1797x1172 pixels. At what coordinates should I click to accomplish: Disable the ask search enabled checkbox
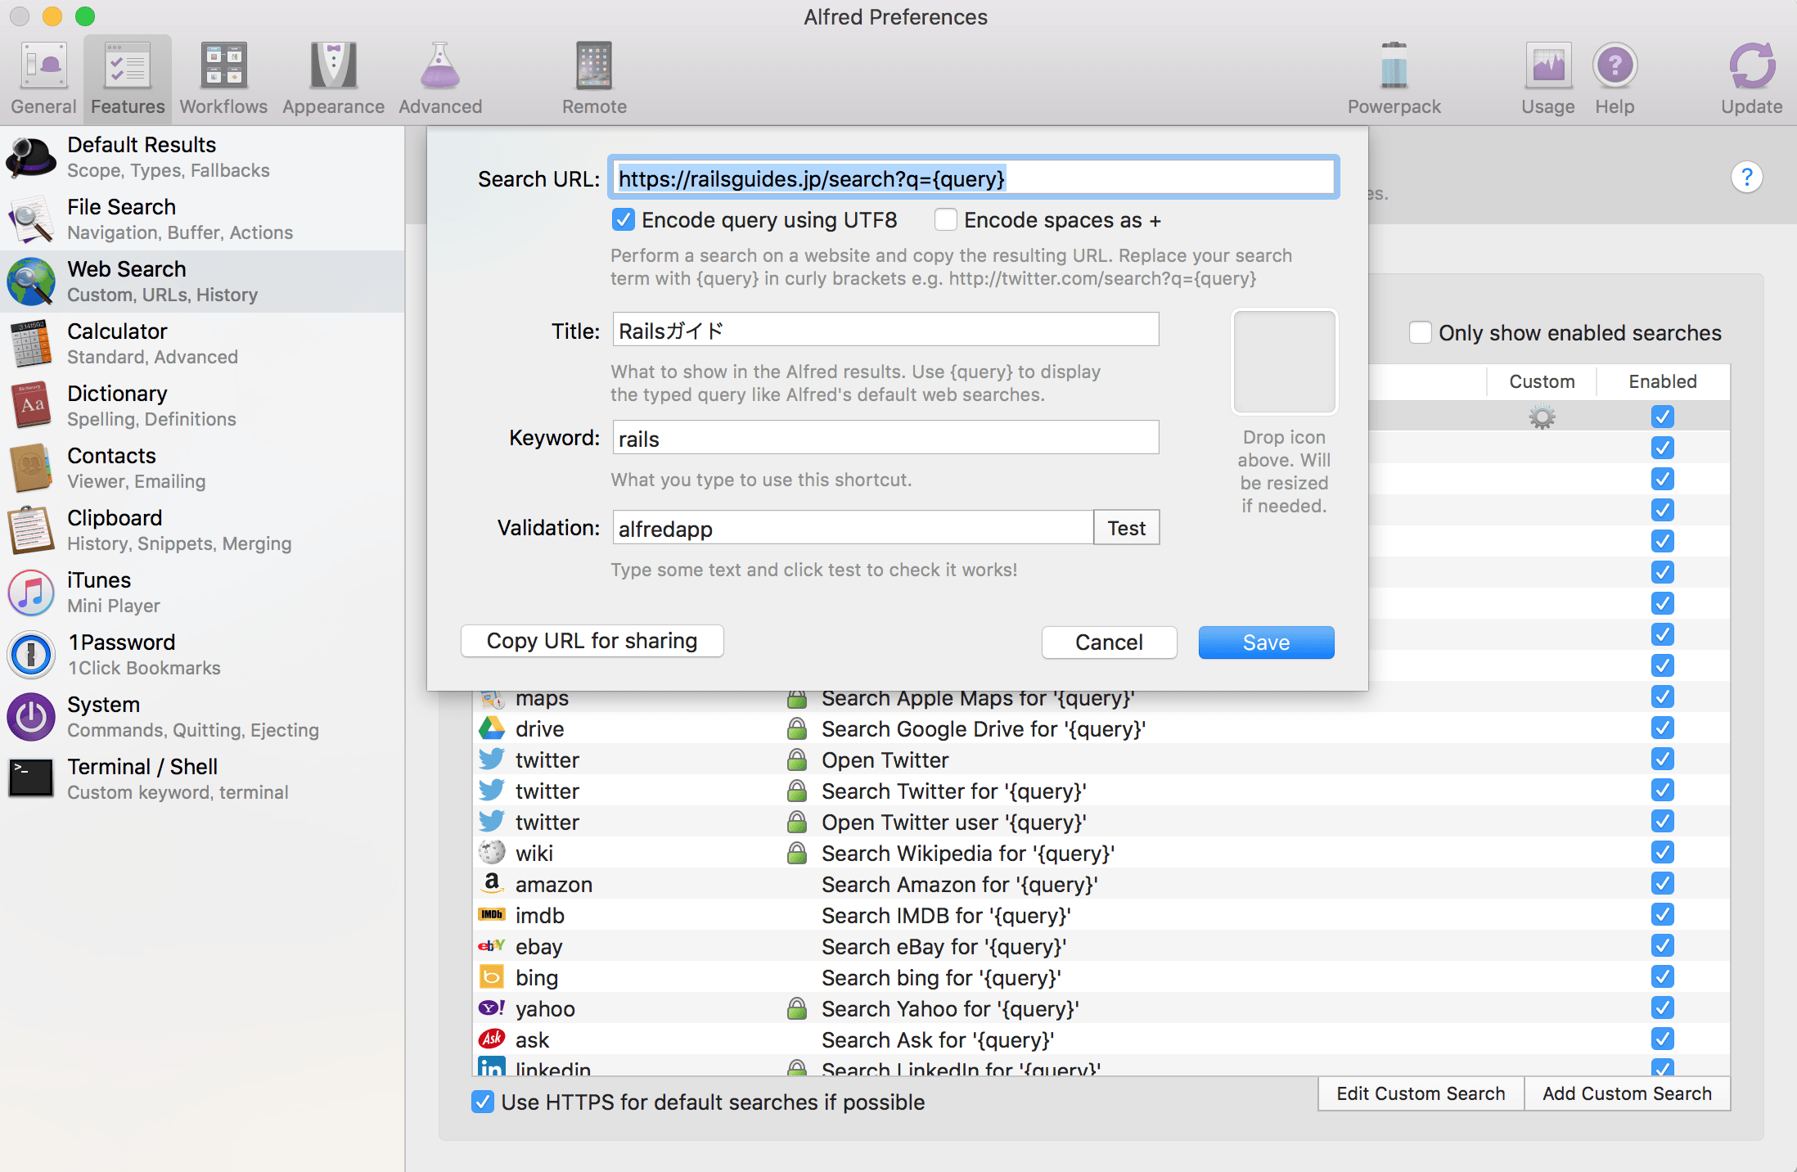(1662, 1039)
